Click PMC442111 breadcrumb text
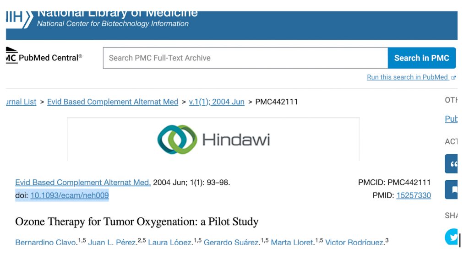Image resolution: width=469 pixels, height=264 pixels. (276, 102)
